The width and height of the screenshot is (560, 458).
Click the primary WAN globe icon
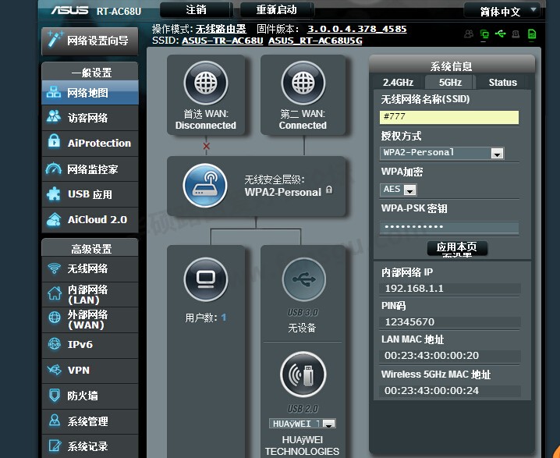tap(205, 83)
